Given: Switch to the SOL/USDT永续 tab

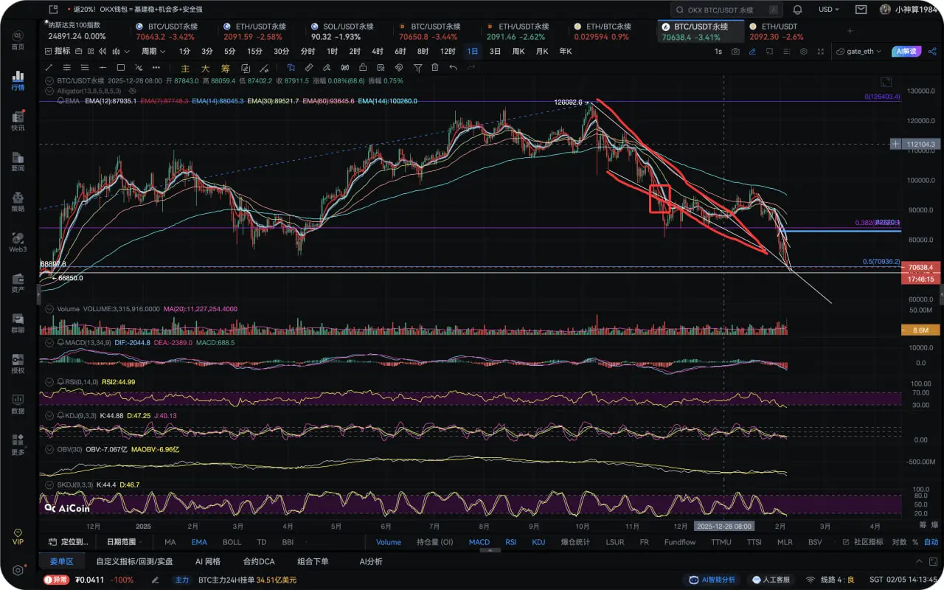Looking at the screenshot, I should click(x=353, y=27).
